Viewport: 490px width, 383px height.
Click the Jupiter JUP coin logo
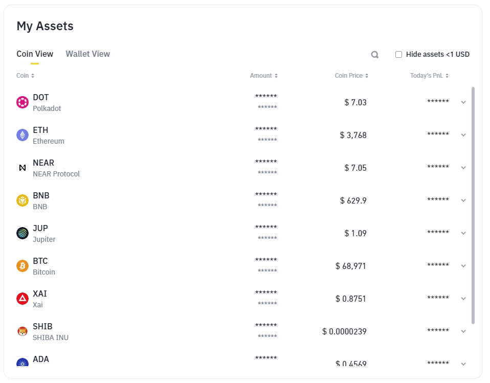pyautogui.click(x=23, y=233)
